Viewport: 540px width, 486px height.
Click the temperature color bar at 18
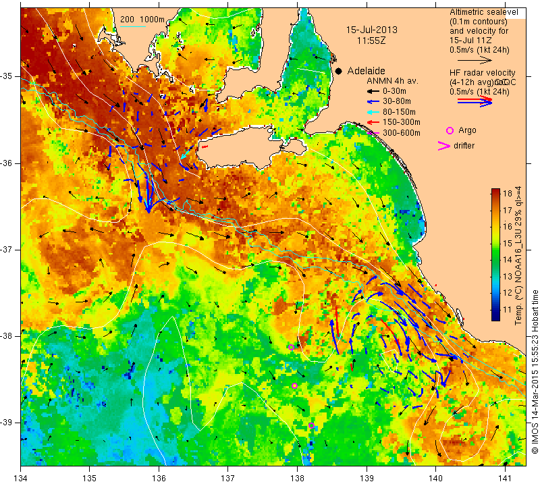(x=495, y=192)
